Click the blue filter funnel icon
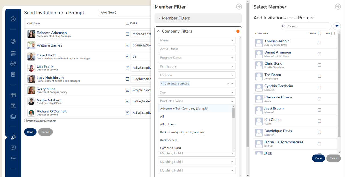 coord(337,26)
